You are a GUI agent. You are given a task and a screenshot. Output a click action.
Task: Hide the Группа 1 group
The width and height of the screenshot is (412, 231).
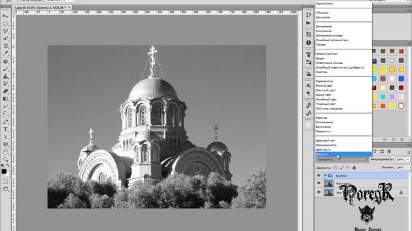point(319,175)
